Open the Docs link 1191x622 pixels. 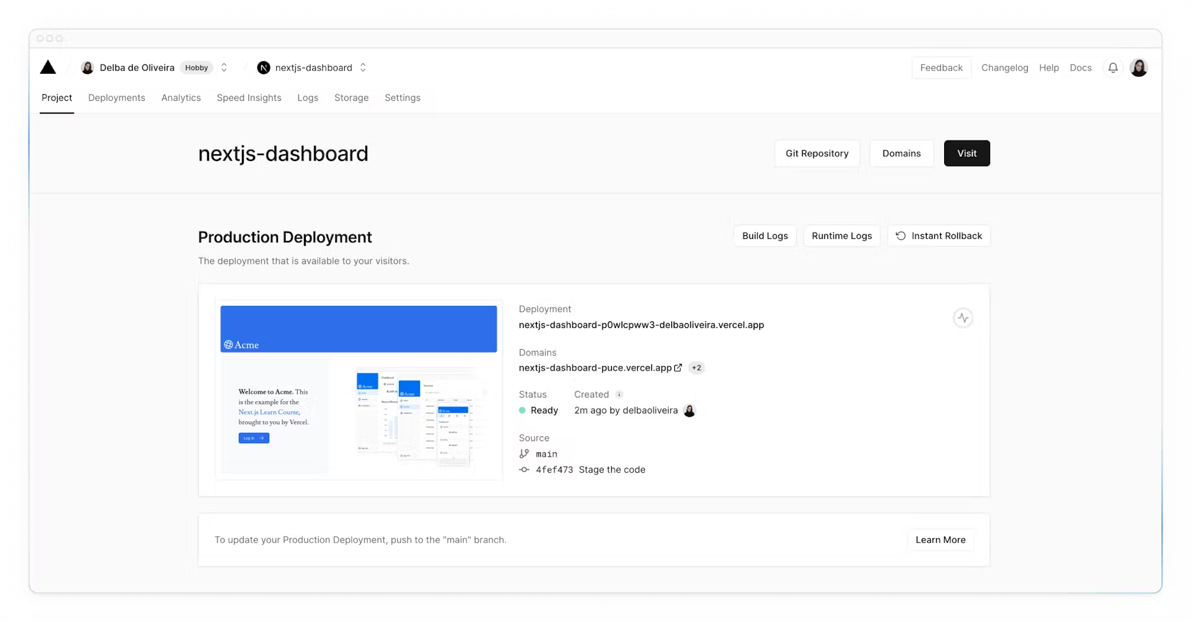(1081, 68)
